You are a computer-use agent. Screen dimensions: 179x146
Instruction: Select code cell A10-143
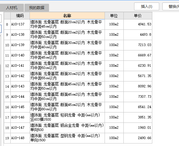pos(20,86)
